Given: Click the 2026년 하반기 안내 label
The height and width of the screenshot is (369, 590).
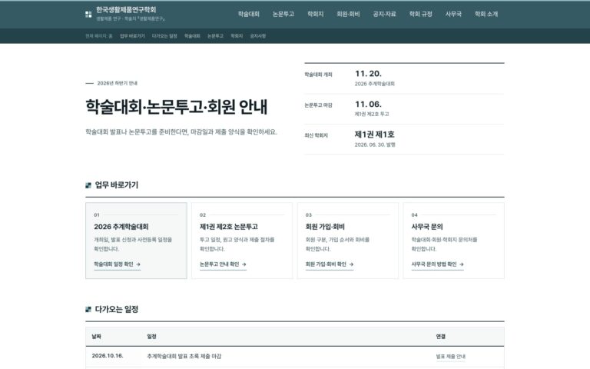Looking at the screenshot, I should (x=117, y=83).
